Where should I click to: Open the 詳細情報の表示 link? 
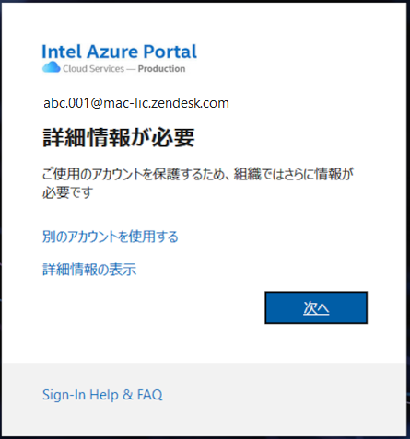(89, 270)
